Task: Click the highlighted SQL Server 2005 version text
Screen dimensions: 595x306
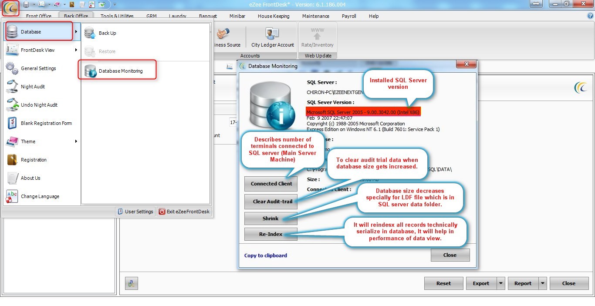Action: click(363, 112)
